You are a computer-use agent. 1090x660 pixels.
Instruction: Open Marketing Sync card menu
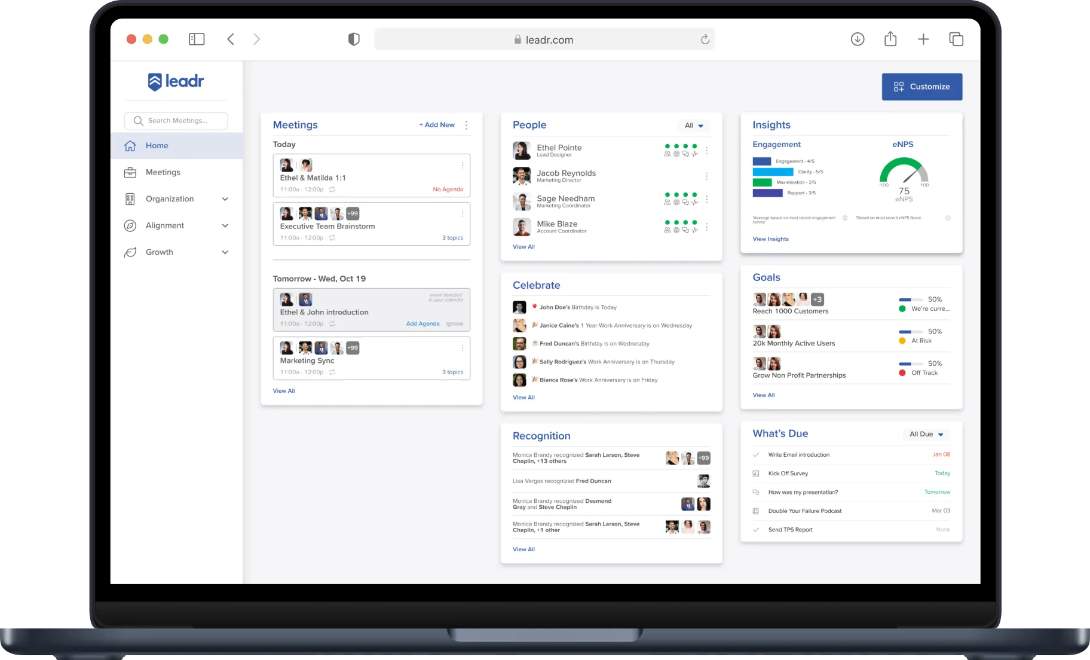pos(463,348)
